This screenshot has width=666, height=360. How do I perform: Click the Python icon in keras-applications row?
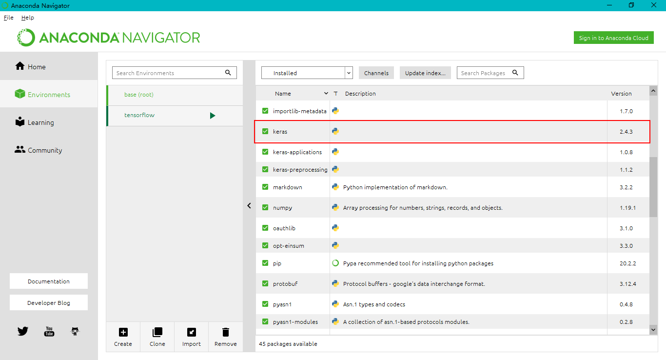(335, 152)
